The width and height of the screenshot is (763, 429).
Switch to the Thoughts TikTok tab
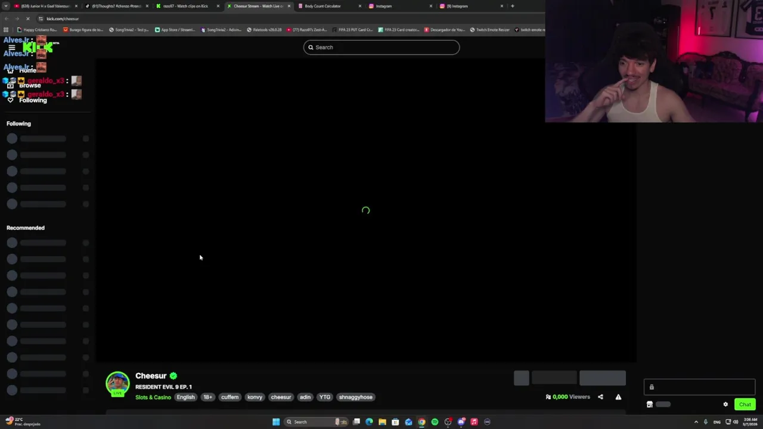116,6
